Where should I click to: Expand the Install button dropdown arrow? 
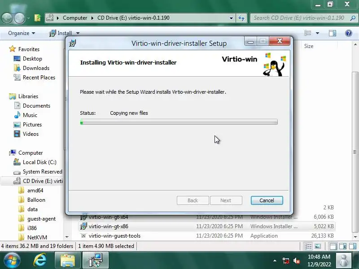pos(78,33)
